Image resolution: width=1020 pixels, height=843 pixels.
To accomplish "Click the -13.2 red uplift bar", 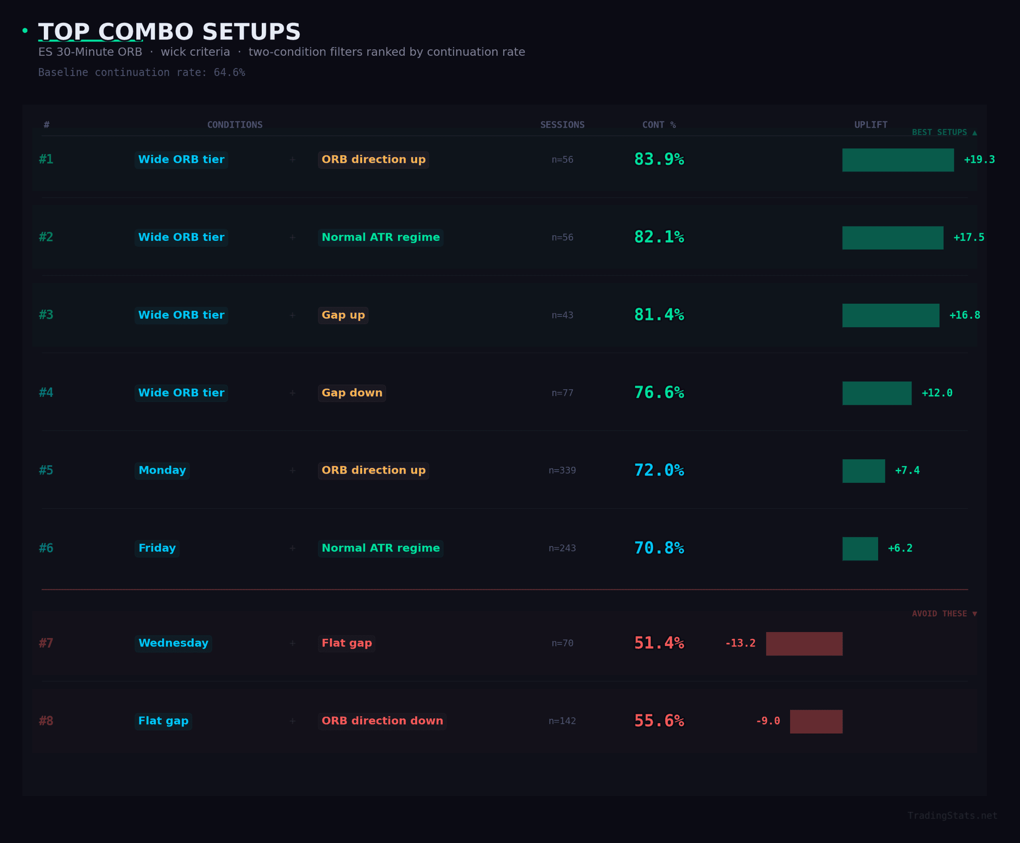I will [804, 644].
